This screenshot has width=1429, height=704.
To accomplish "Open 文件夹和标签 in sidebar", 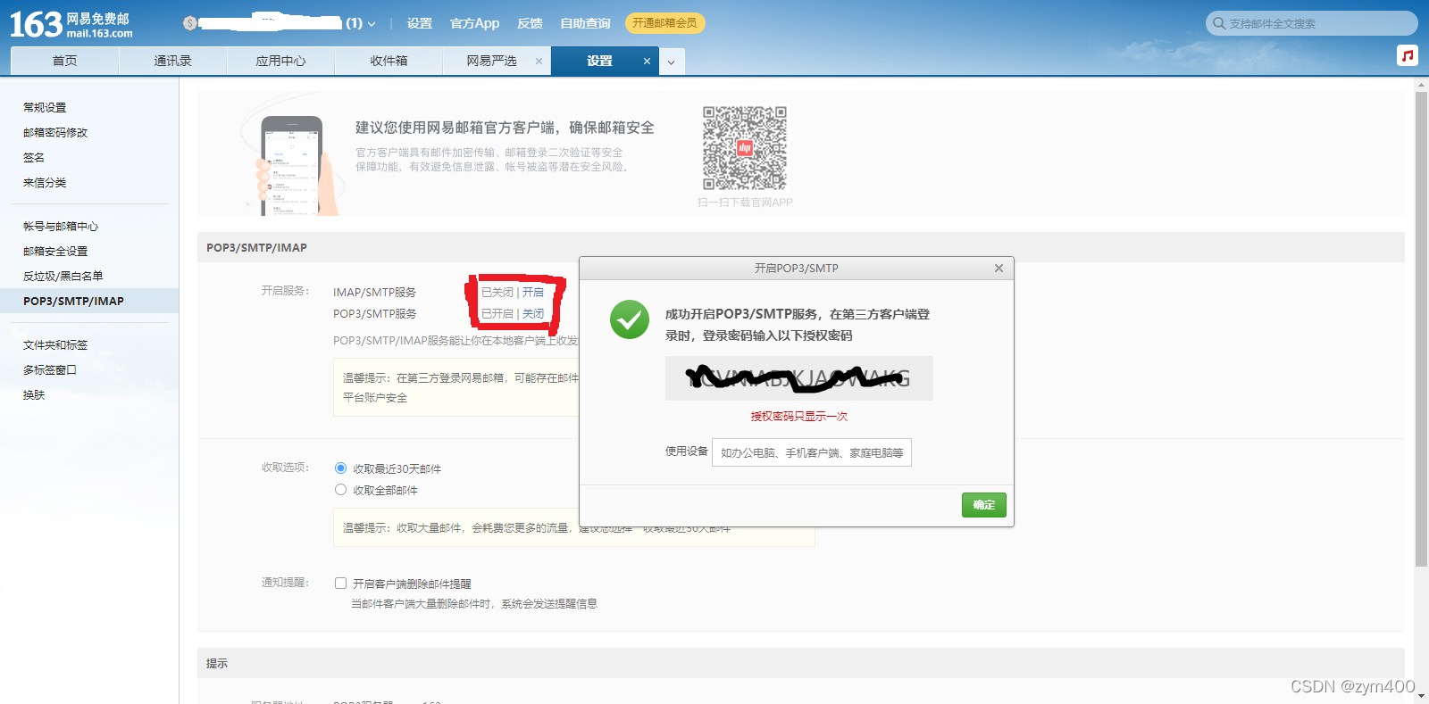I will coord(55,344).
